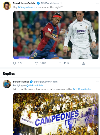This screenshot has width=100, height=135.
Task: Open the football match photo in tweet
Action: pyautogui.click(x=56, y=35)
